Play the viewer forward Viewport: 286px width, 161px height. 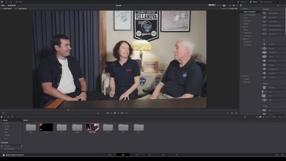[118, 113]
